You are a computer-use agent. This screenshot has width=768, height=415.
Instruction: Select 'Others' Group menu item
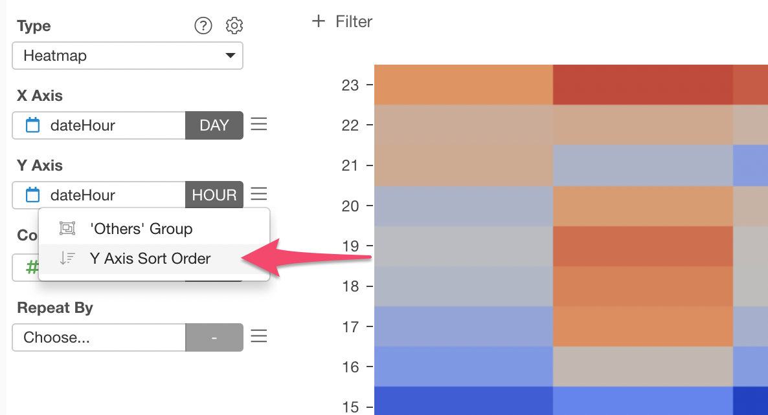click(x=141, y=229)
